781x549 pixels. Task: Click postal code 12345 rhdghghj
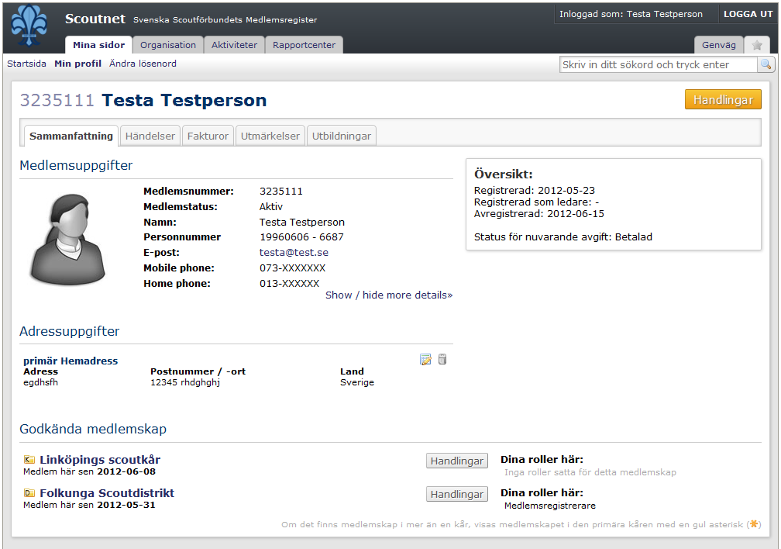(185, 382)
